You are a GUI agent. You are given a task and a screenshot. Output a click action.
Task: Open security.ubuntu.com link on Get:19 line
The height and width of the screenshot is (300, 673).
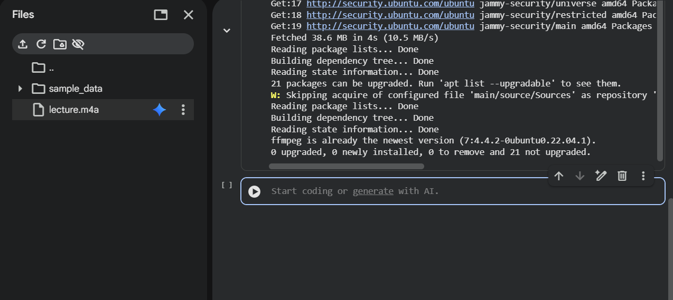point(390,26)
